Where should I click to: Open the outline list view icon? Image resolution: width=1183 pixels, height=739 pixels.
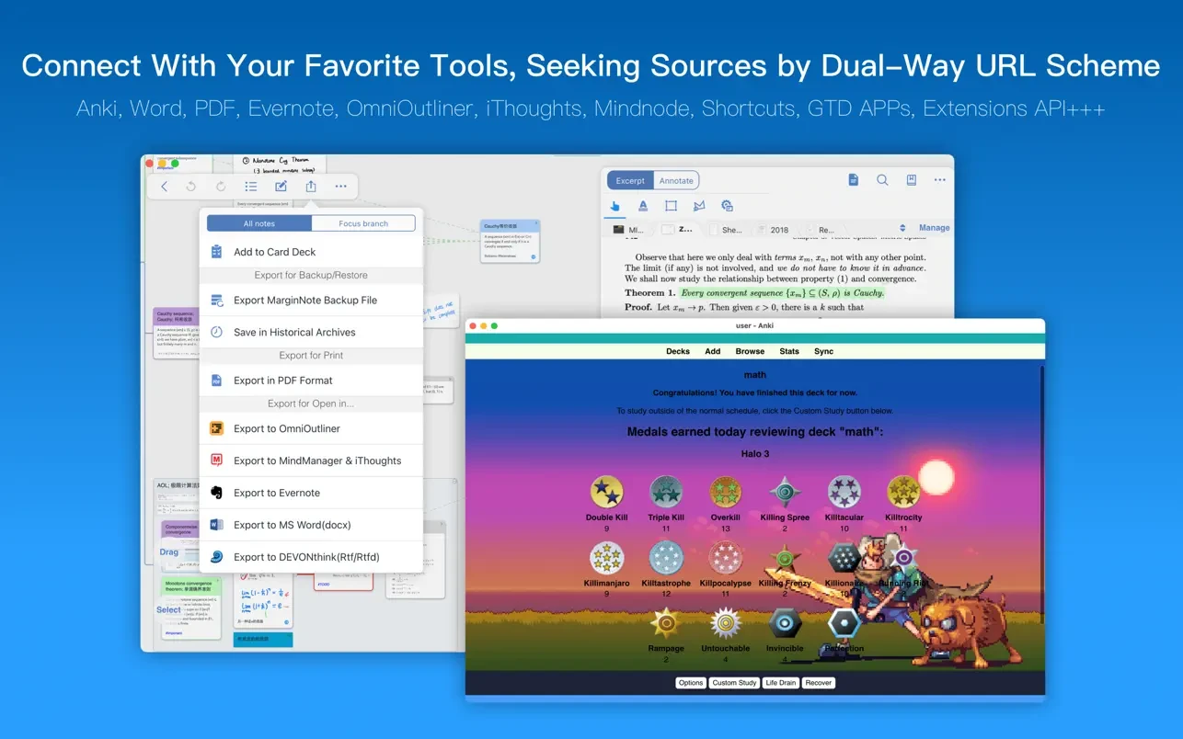[x=250, y=187]
